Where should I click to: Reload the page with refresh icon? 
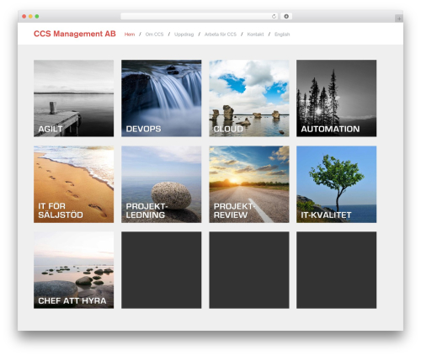[274, 16]
